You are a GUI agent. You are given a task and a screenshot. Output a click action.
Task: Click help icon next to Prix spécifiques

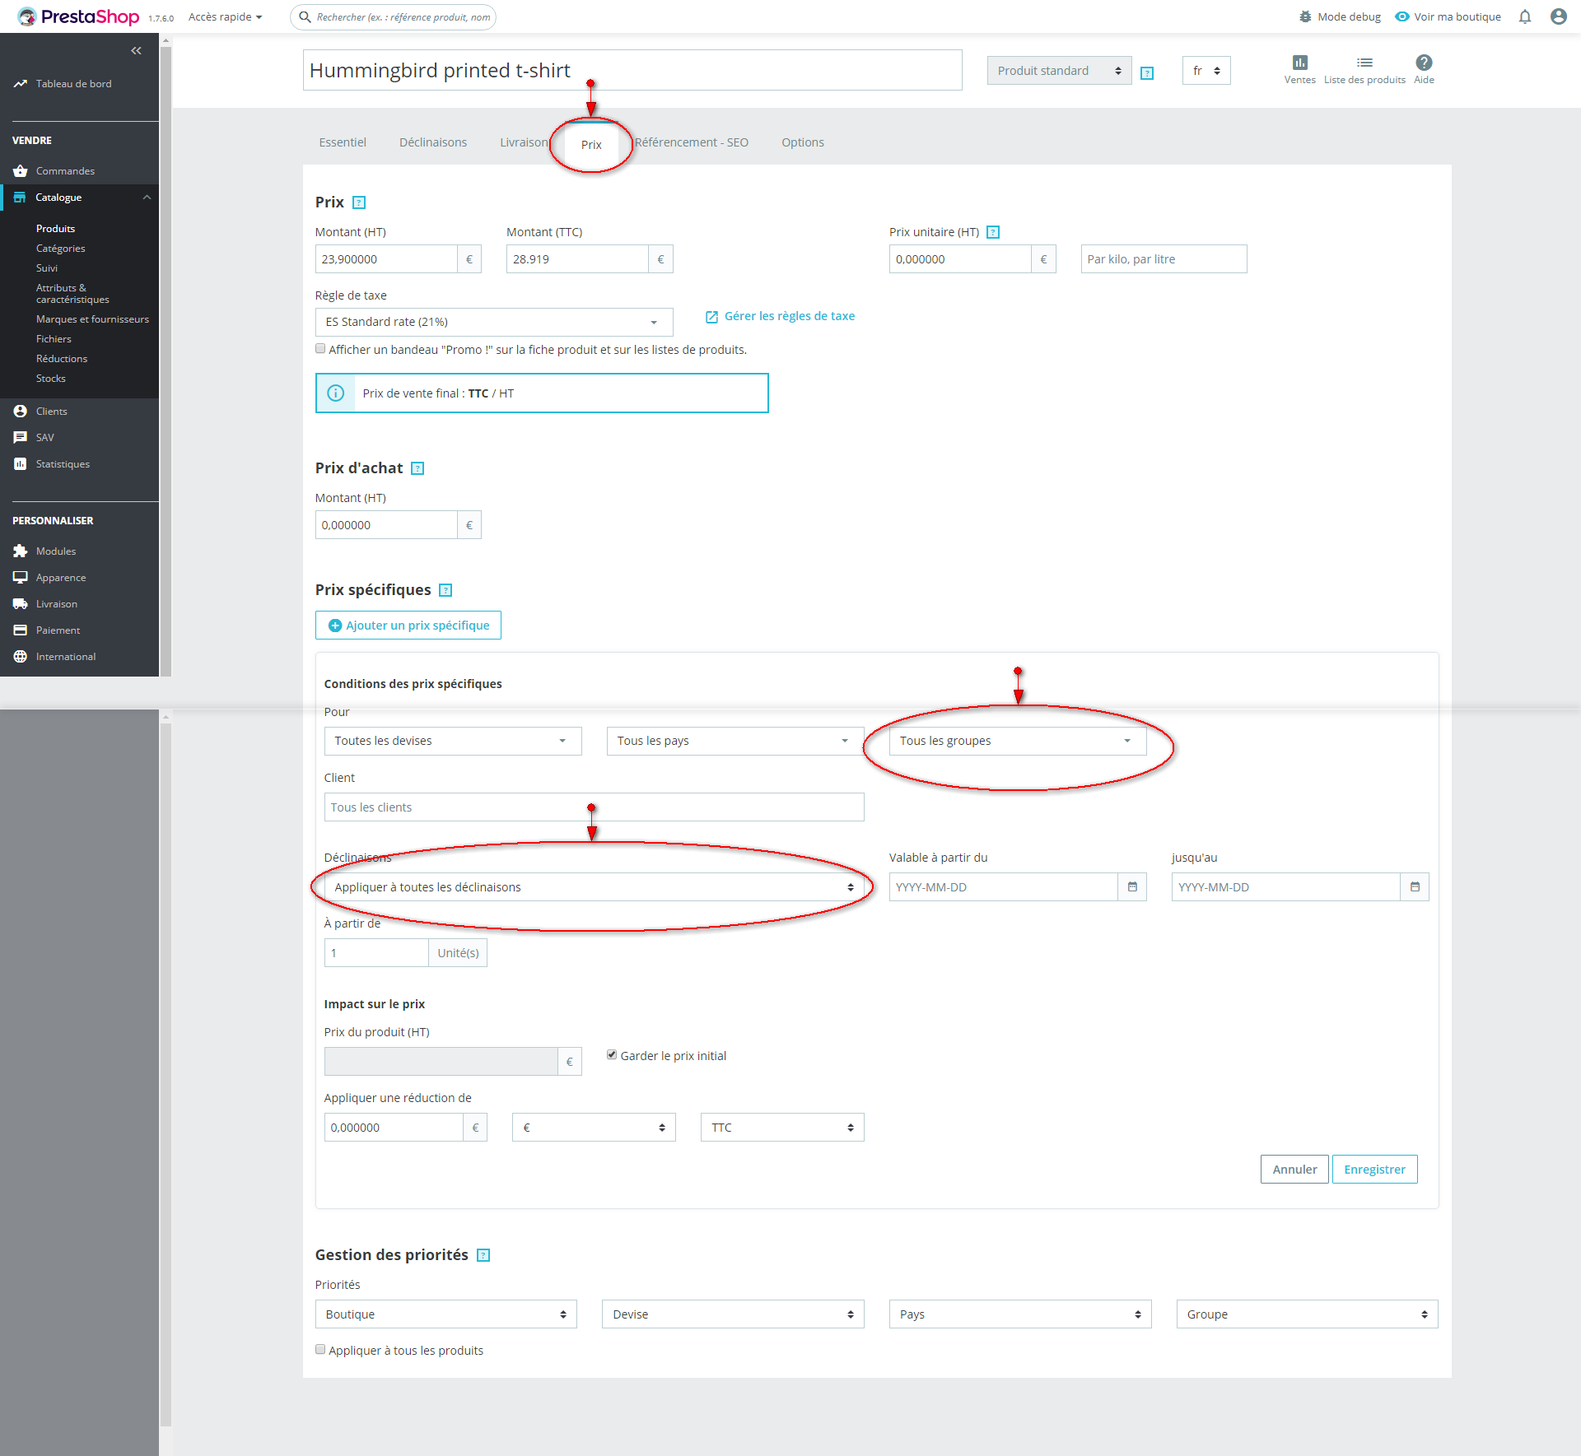pyautogui.click(x=445, y=590)
